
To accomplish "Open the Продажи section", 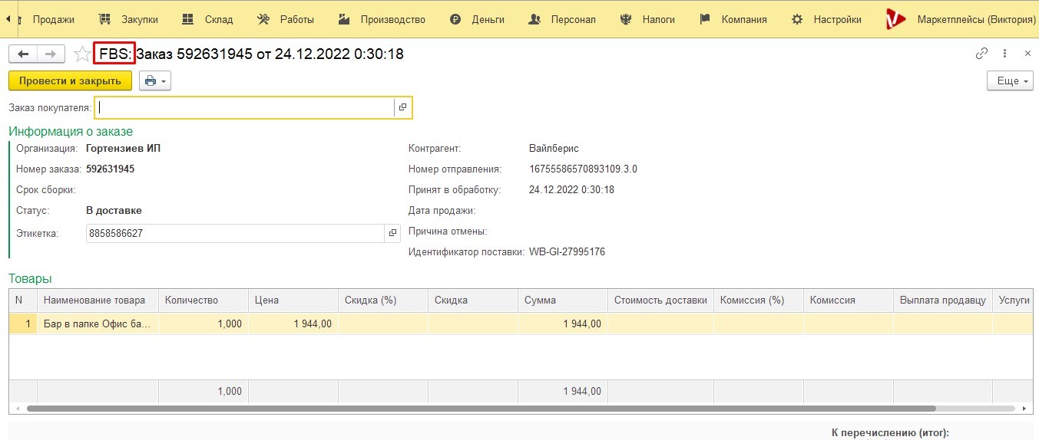I will click(54, 19).
